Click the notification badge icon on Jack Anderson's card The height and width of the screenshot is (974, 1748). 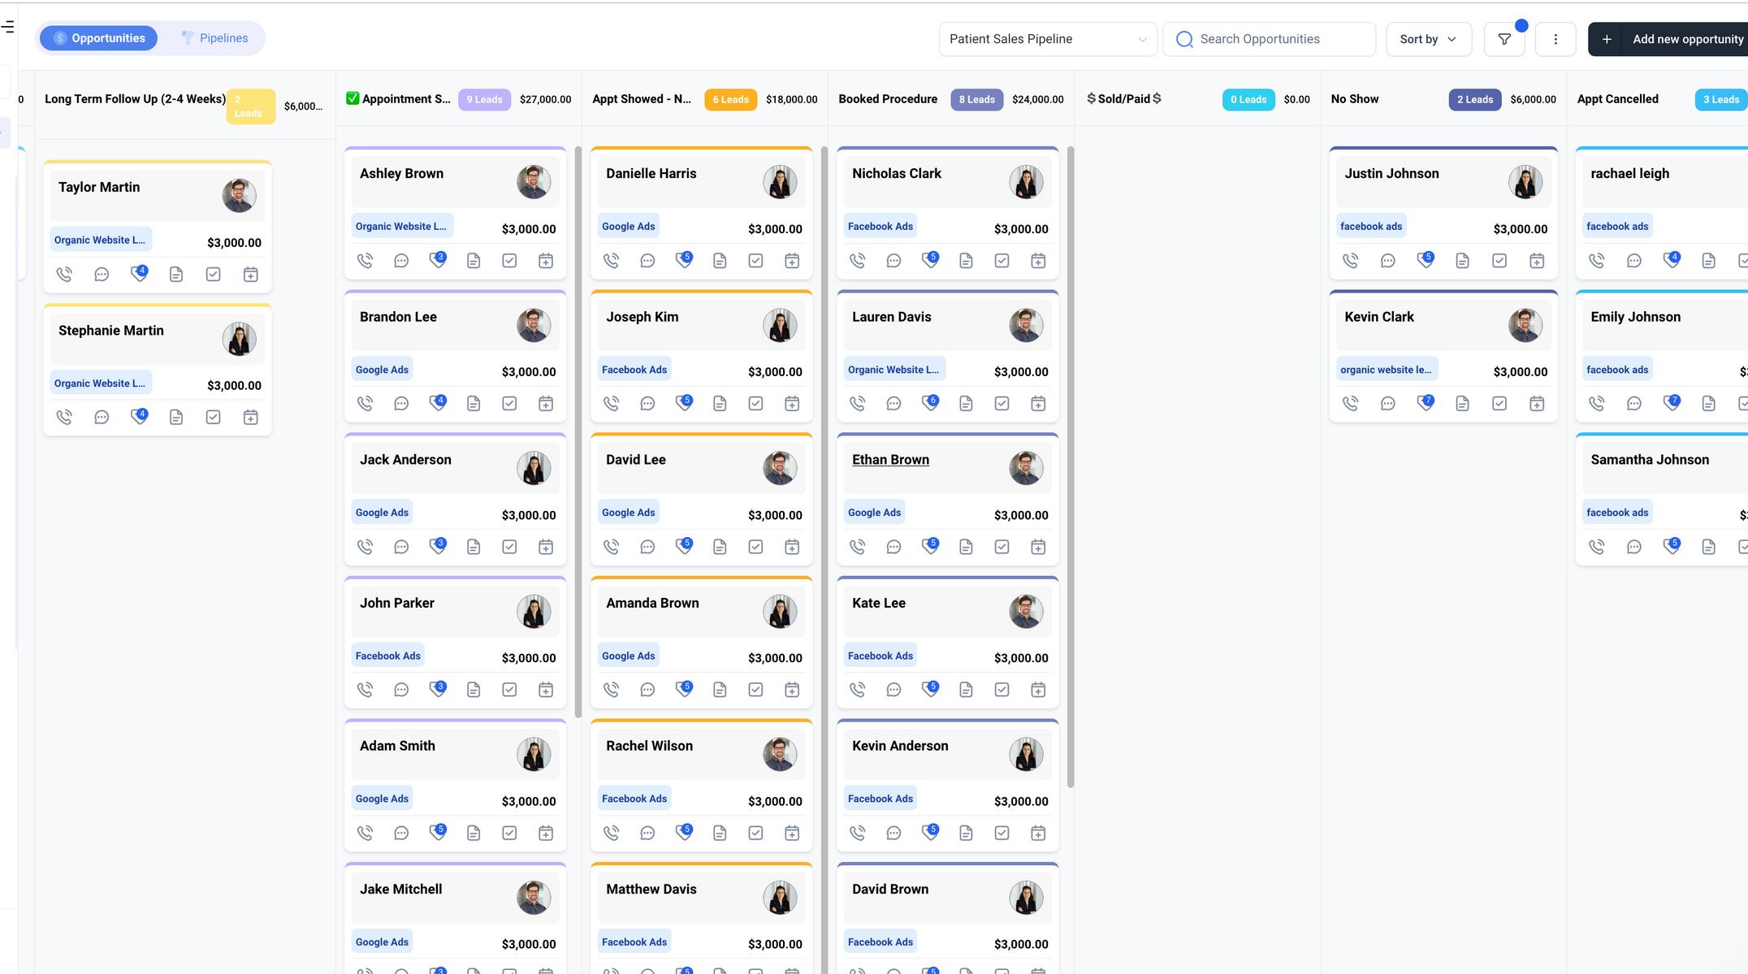tap(437, 546)
